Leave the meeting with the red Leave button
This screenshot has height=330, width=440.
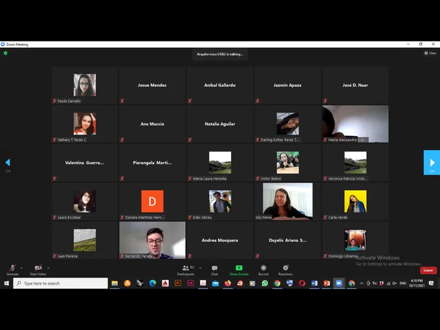pos(428,270)
